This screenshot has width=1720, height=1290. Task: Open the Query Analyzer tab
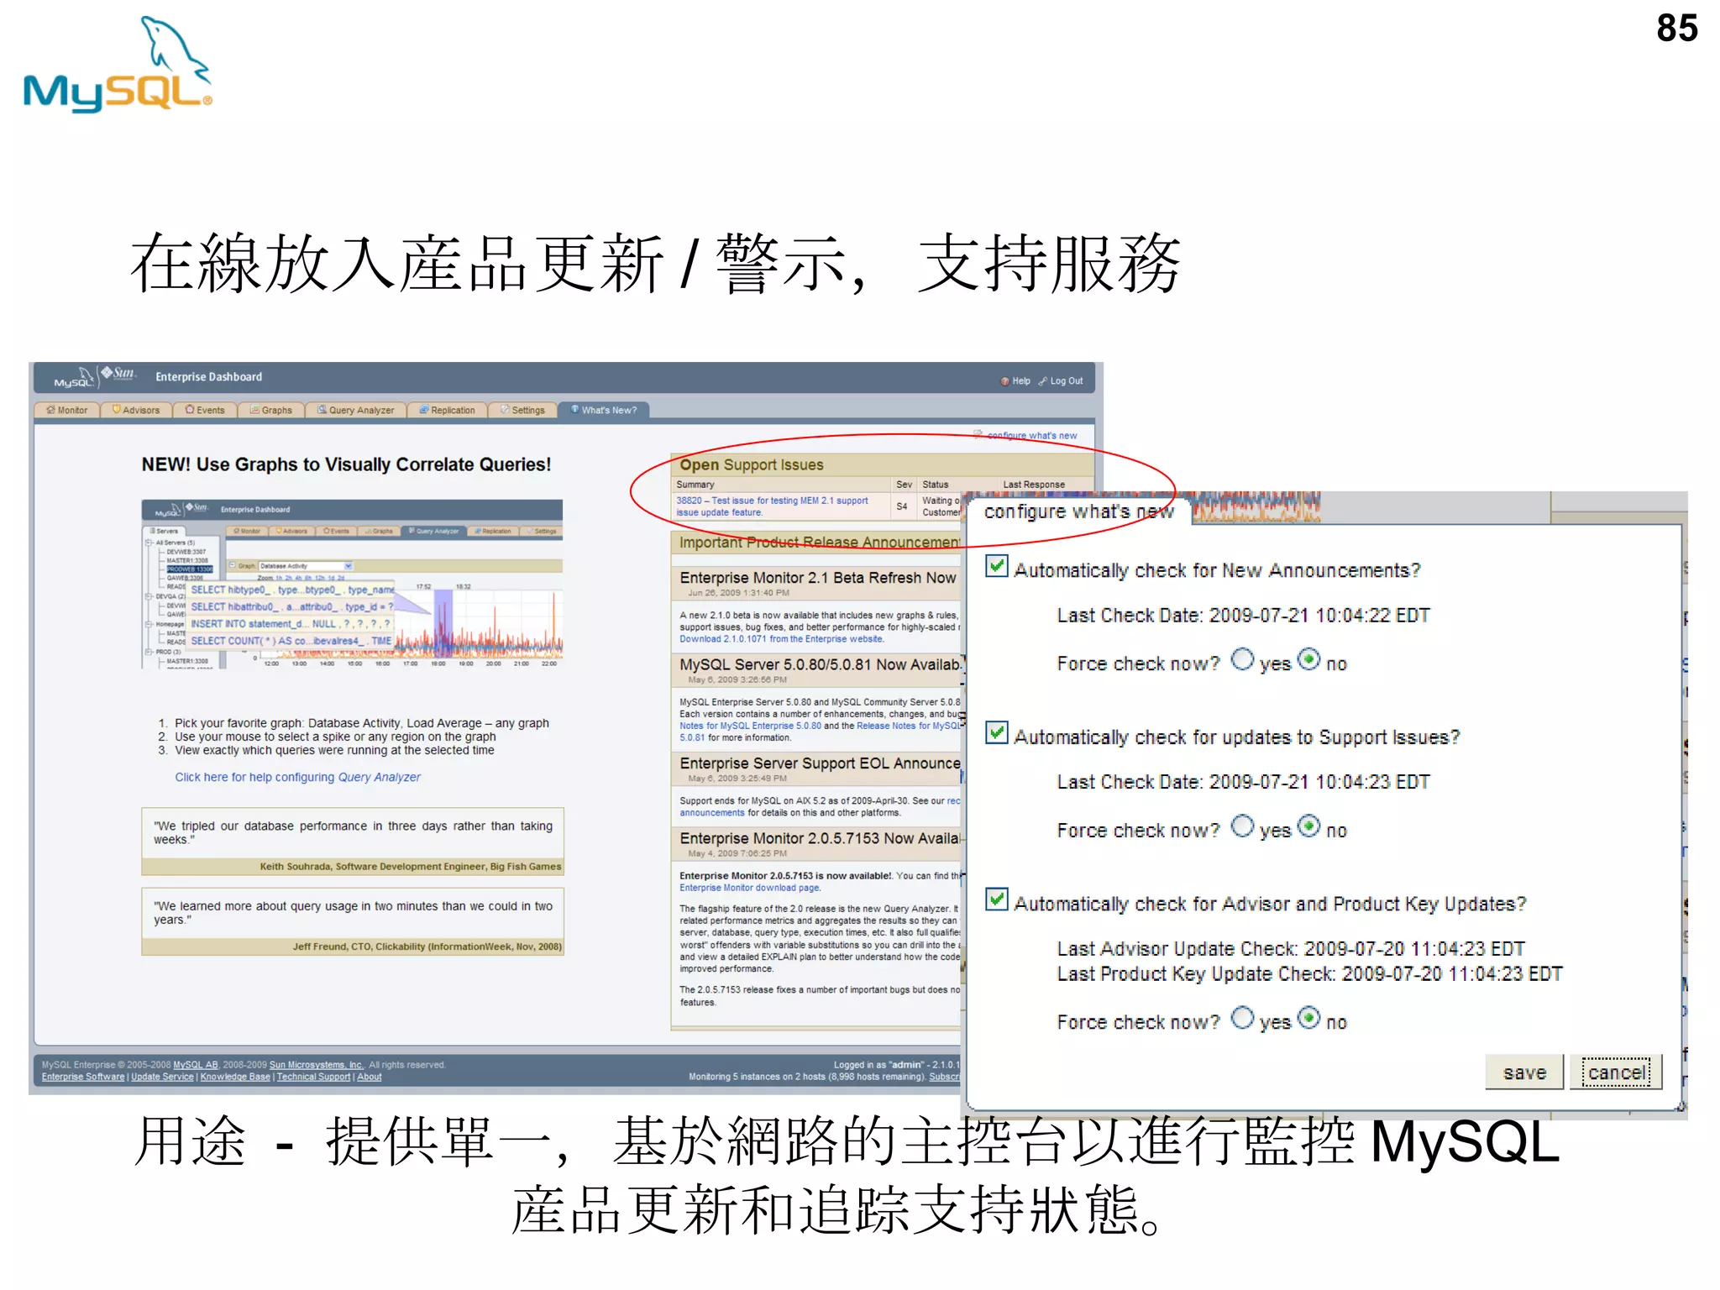[355, 410]
